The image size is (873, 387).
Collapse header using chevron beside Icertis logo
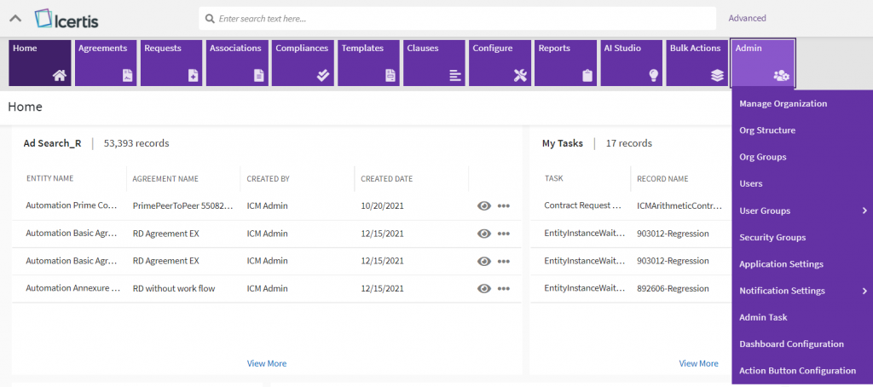click(15, 18)
